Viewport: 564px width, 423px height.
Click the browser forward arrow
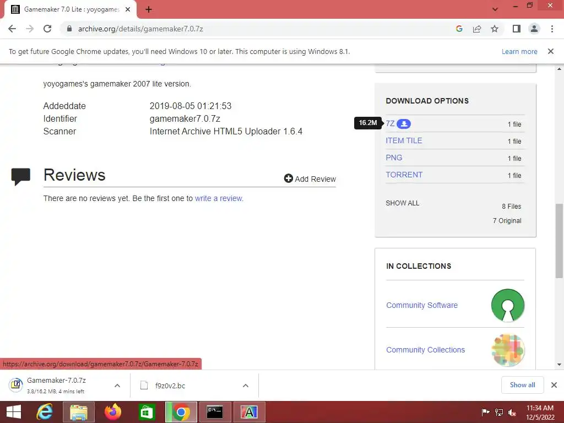point(30,29)
